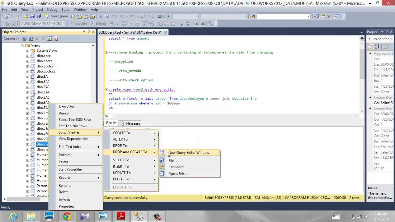Viewport: 395px width, 222px height.
Task: Click the Copy icon in the toolbar
Action: 107,16
